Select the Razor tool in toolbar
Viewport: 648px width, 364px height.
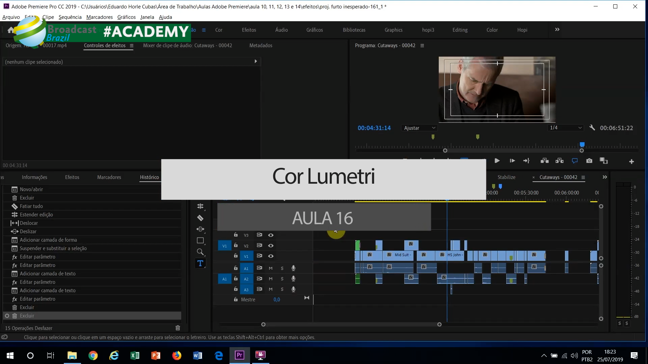click(x=200, y=218)
